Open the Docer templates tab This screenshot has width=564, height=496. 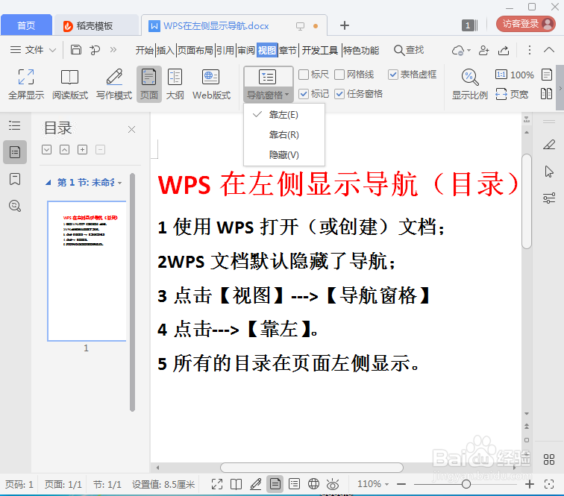(x=95, y=25)
